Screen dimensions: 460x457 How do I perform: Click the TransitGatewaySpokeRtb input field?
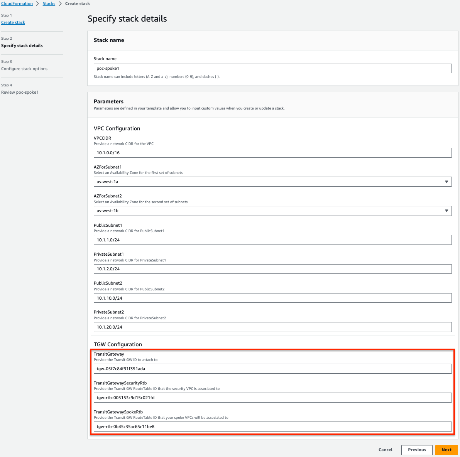[x=272, y=427]
